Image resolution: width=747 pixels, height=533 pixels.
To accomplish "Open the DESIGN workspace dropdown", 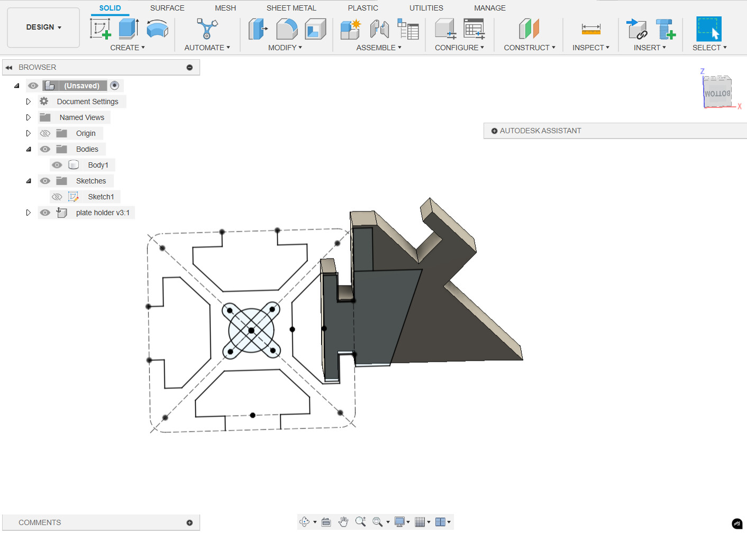I will click(x=43, y=27).
